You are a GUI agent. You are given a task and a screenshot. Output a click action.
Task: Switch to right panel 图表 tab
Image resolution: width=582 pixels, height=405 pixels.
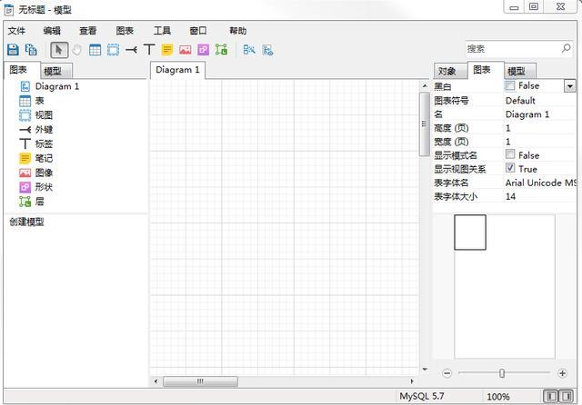tap(485, 70)
